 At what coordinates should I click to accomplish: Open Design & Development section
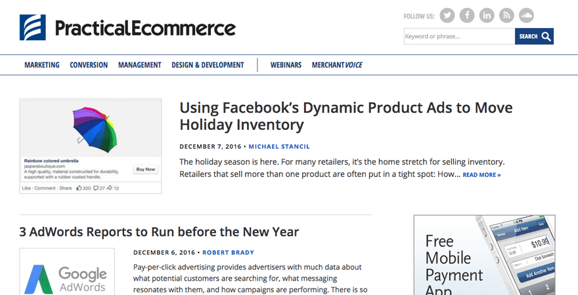(208, 65)
